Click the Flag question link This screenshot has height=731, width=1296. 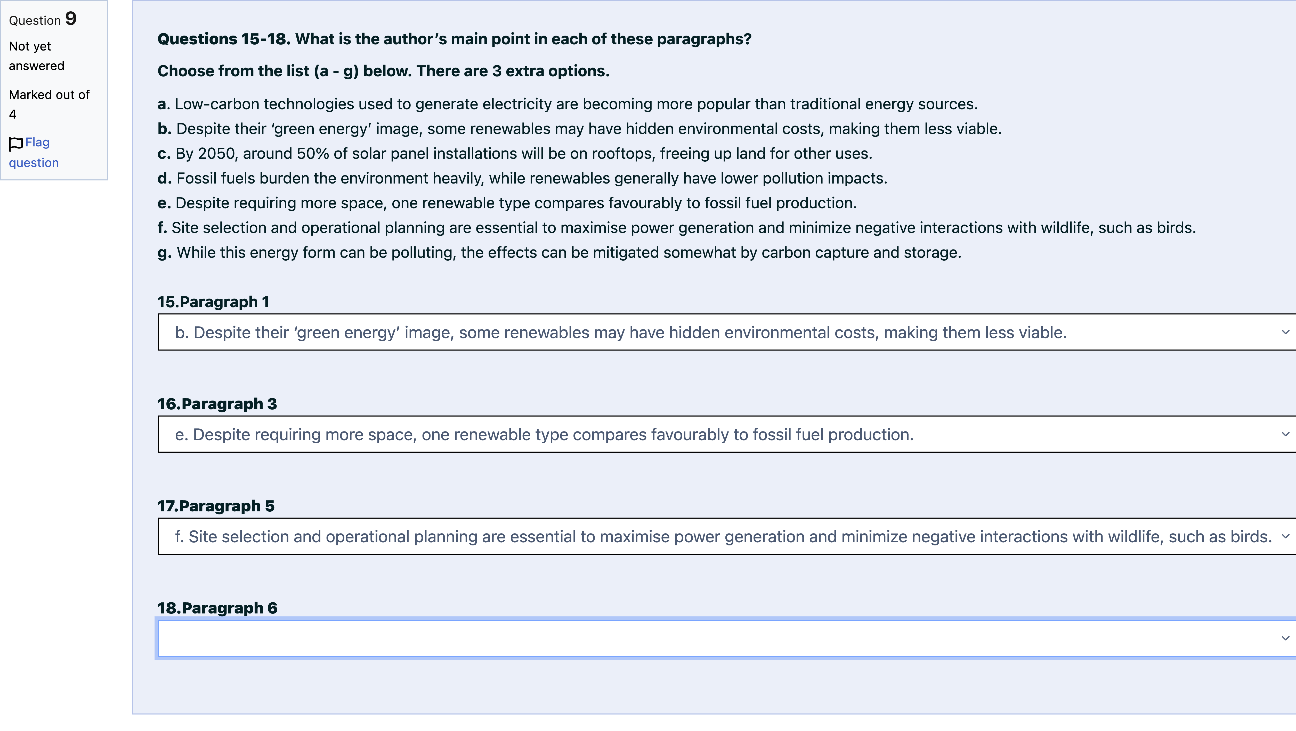[34, 152]
